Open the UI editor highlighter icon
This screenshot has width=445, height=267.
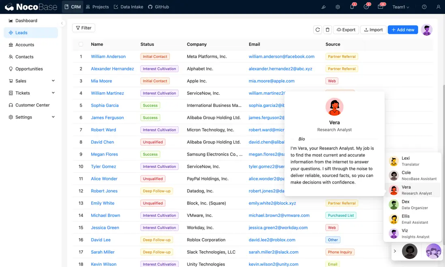323,7
